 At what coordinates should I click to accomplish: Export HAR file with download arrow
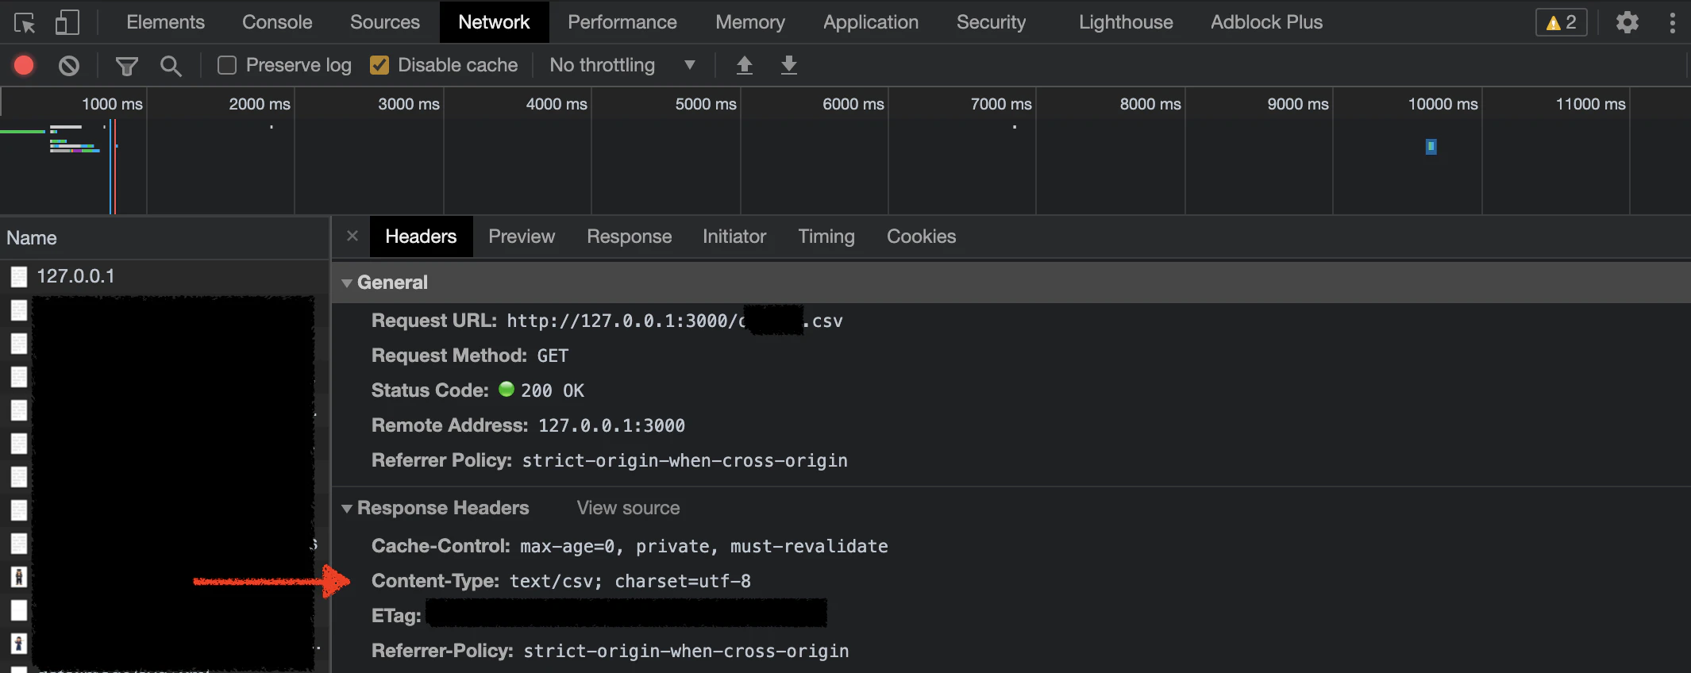pos(788,65)
